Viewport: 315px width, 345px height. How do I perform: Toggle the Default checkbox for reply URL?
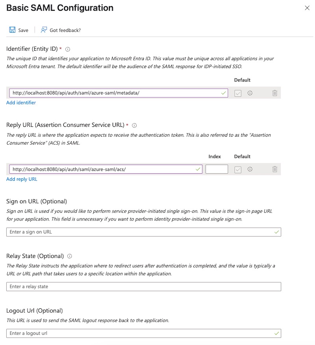coord(238,169)
